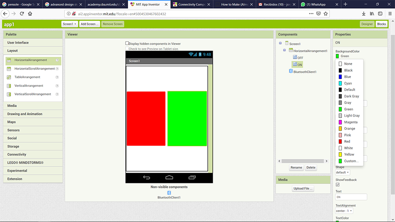This screenshot has width=395, height=222.
Task: Select the red OFF button in viewer
Action: coord(146,118)
